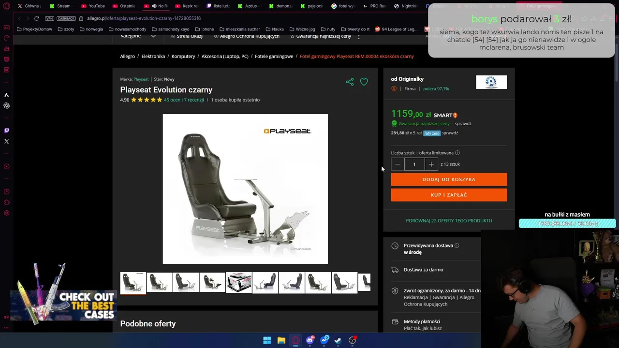Viewport: 619px width, 348px height.
Task: Click the quantity input field
Action: tap(414, 164)
